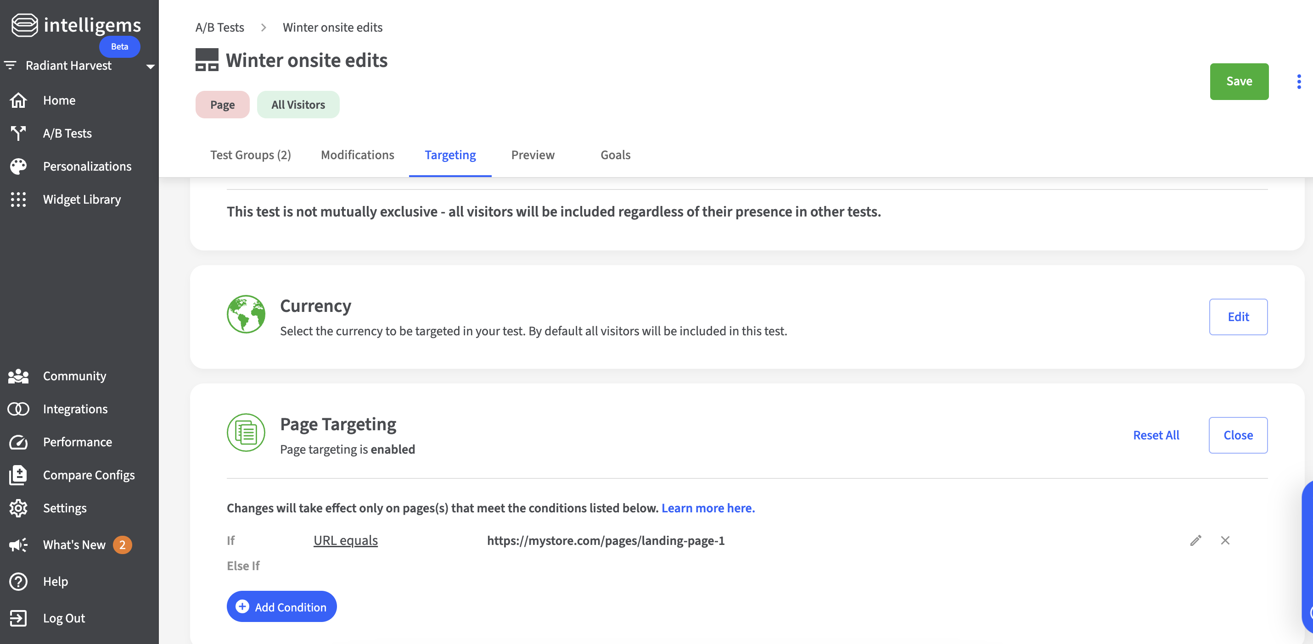Open the URL equals condition selector
The width and height of the screenshot is (1313, 644).
tap(345, 540)
